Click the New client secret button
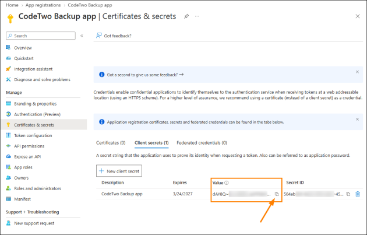This screenshot has width=367, height=235. [x=119, y=171]
